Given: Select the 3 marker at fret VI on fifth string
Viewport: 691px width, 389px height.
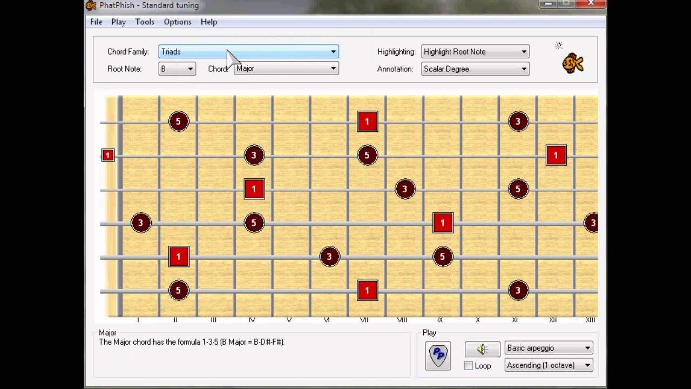Looking at the screenshot, I should click(329, 257).
